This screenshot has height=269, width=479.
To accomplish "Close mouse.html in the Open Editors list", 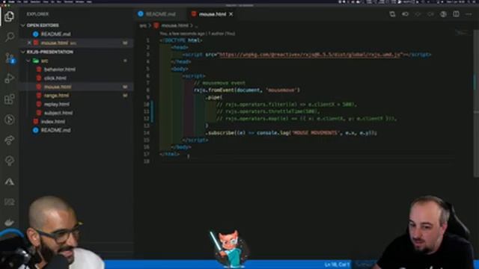I will [x=29, y=43].
